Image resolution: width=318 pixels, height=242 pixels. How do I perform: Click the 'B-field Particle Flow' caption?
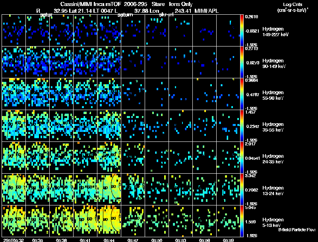click(x=297, y=230)
